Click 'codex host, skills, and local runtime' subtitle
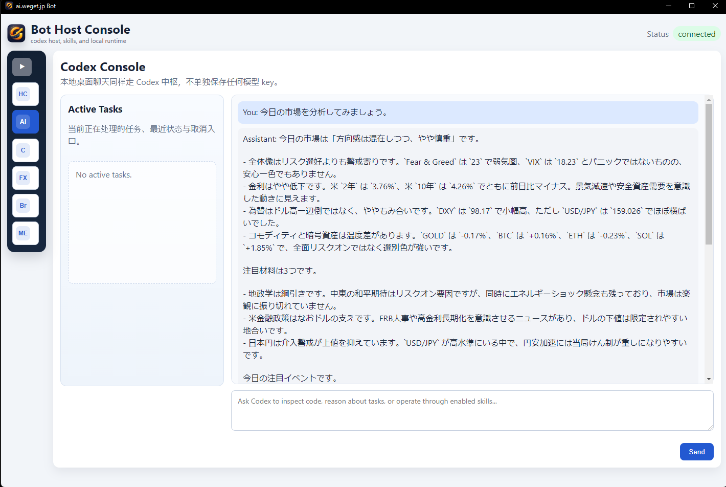The height and width of the screenshot is (487, 726). click(x=78, y=41)
